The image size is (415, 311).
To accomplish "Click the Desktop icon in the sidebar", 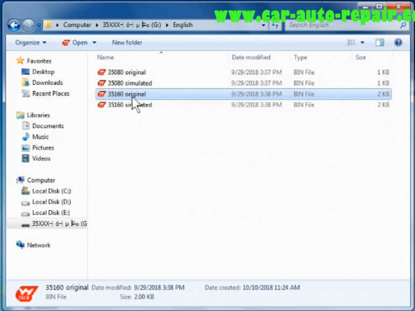I will [x=25, y=72].
